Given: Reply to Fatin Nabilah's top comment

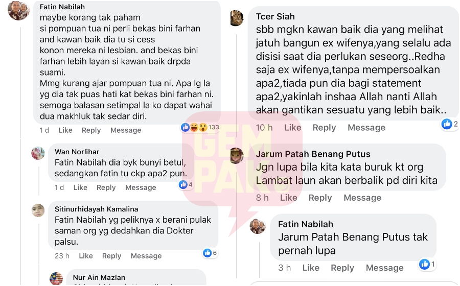Looking at the screenshot, I should pyautogui.click(x=91, y=130).
